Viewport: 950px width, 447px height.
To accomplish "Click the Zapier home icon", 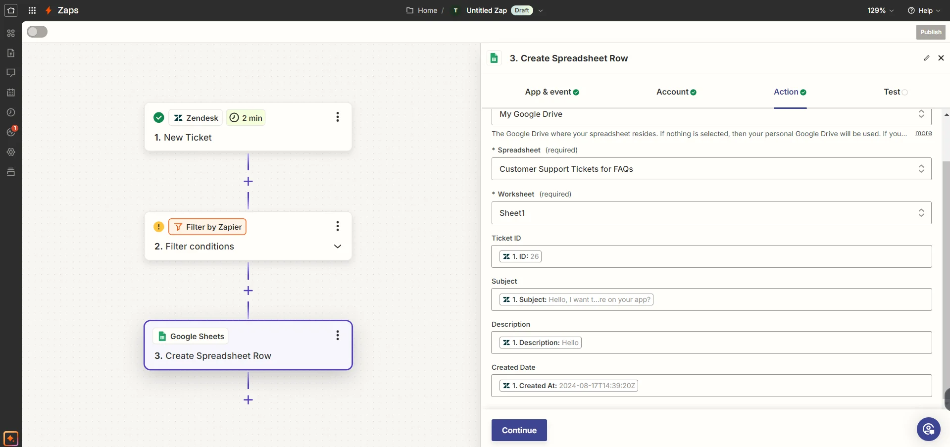I will (x=11, y=10).
